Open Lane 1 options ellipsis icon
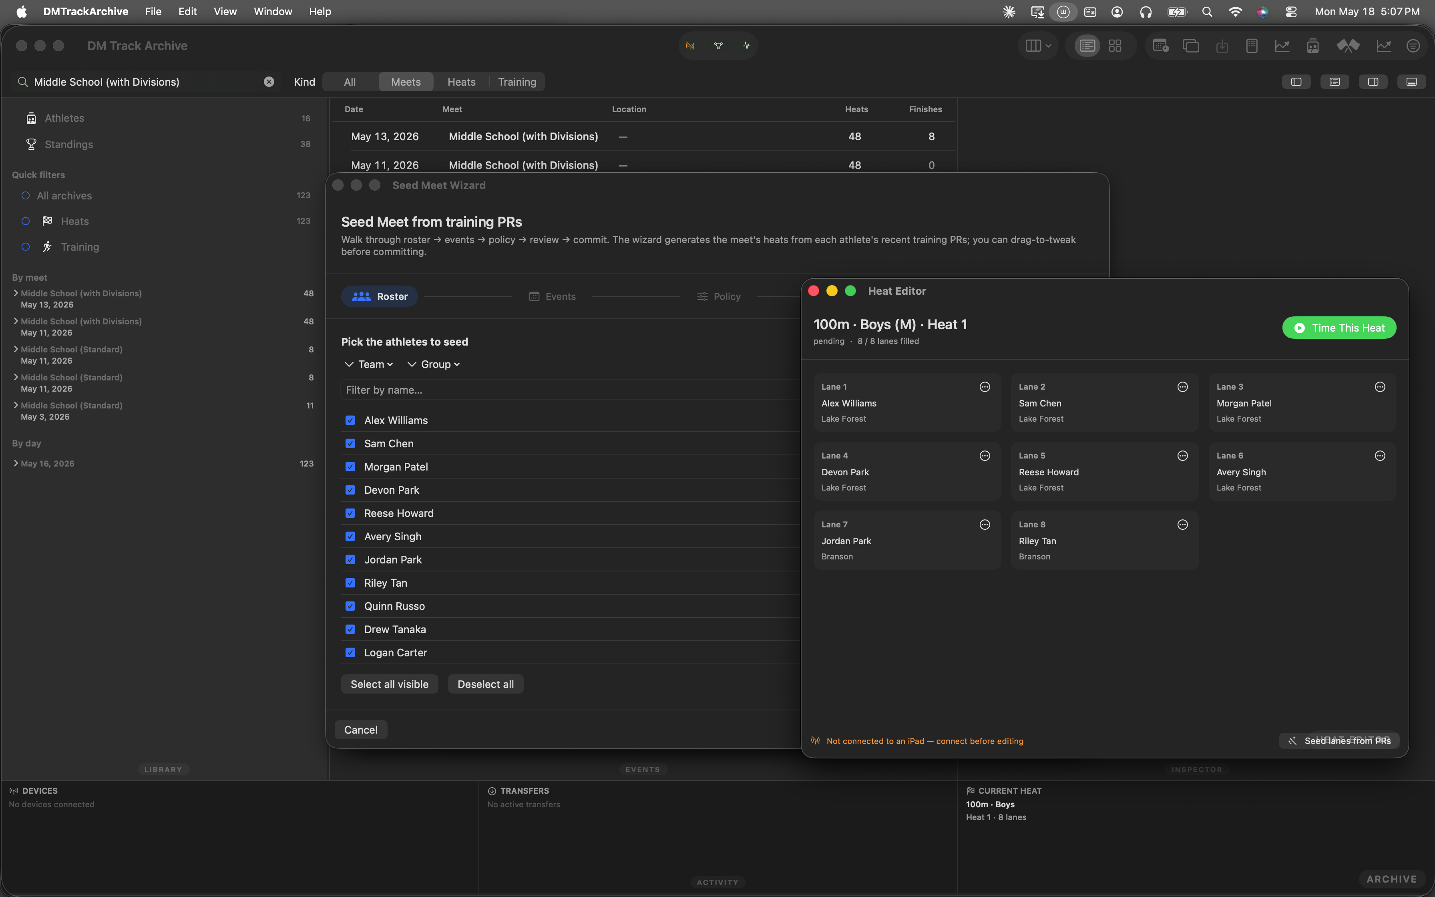This screenshot has height=897, width=1435. 984,387
